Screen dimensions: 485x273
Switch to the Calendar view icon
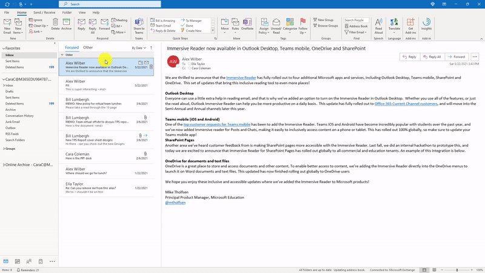pyautogui.click(x=18, y=261)
